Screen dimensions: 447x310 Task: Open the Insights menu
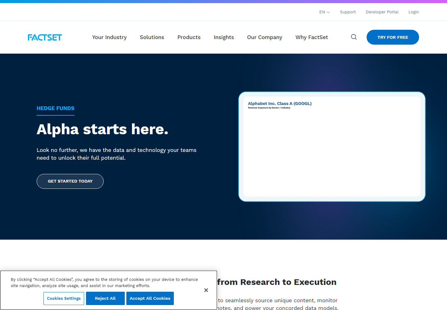click(x=224, y=37)
